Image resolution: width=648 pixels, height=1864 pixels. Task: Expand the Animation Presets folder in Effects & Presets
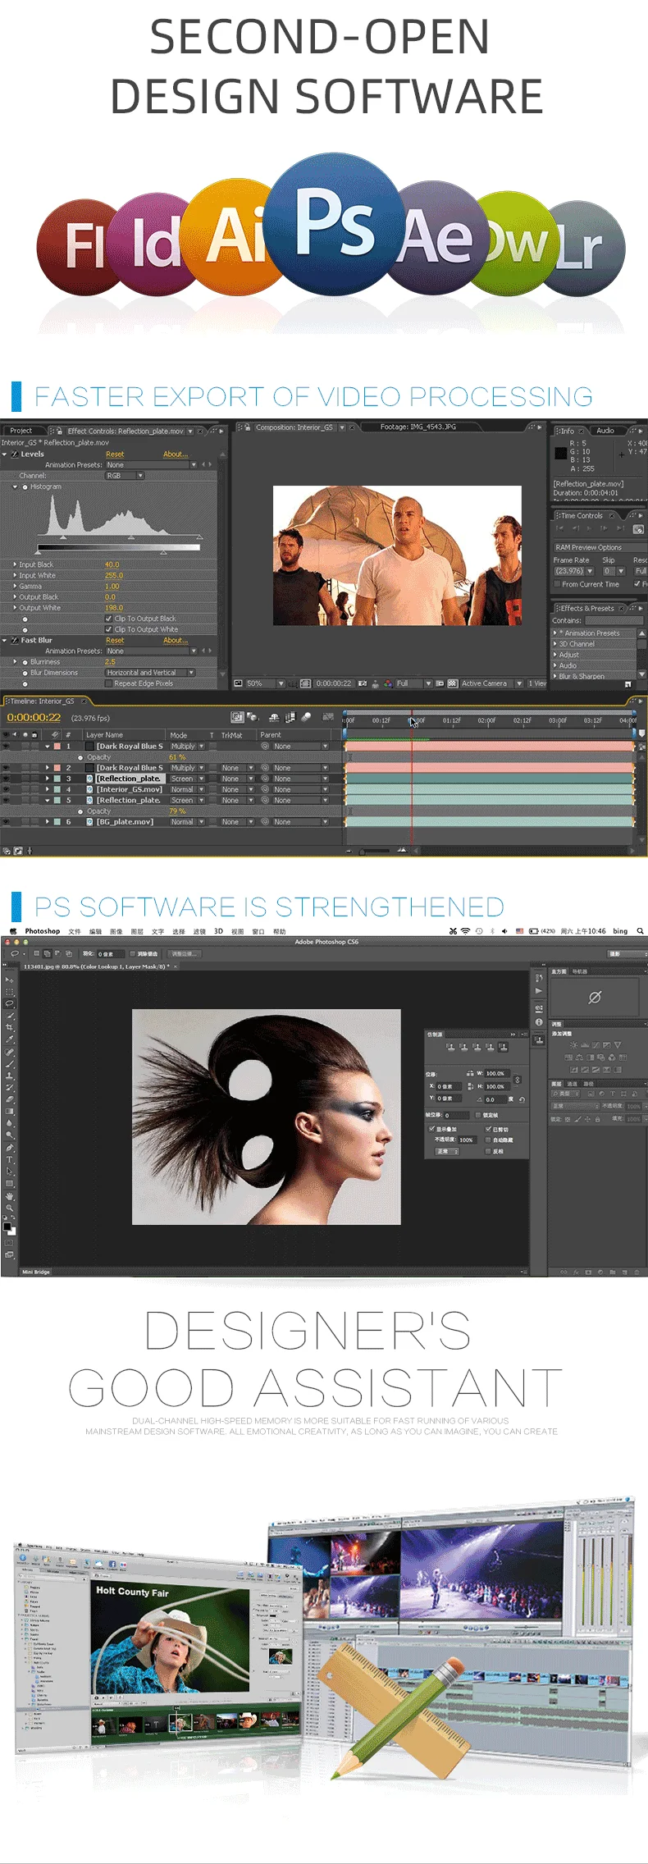click(x=555, y=633)
